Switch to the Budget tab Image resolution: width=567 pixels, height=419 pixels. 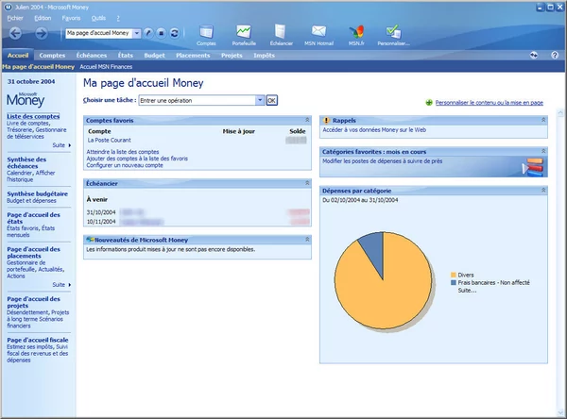154,56
